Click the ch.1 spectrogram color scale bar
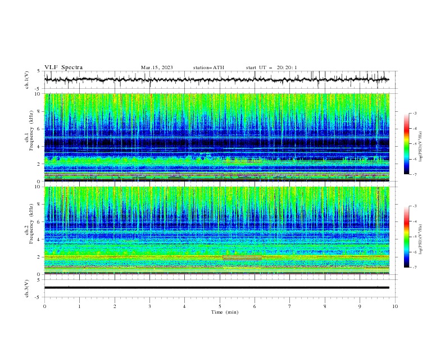The width and height of the screenshot is (445, 344). (x=406, y=144)
